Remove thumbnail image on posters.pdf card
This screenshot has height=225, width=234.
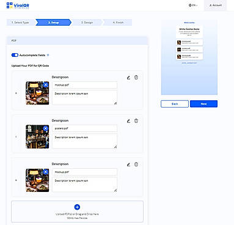point(46,128)
